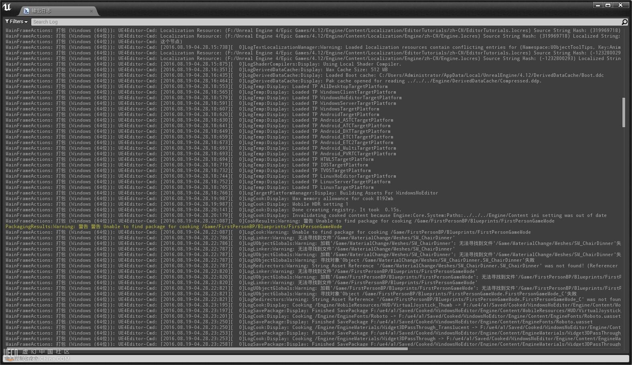Image resolution: width=632 pixels, height=365 pixels.
Task: Select the 寻找对象 FirstPersonGameMode_C 失败 warning line
Action: click(291, 294)
